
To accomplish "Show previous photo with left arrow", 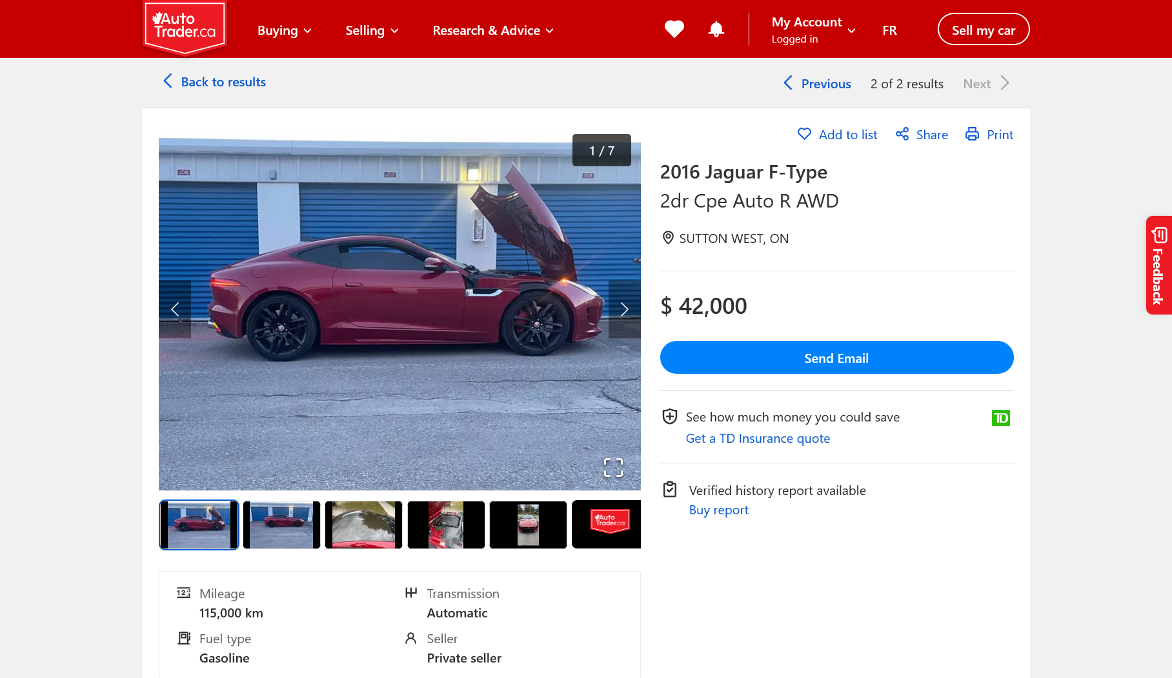I will [x=175, y=309].
